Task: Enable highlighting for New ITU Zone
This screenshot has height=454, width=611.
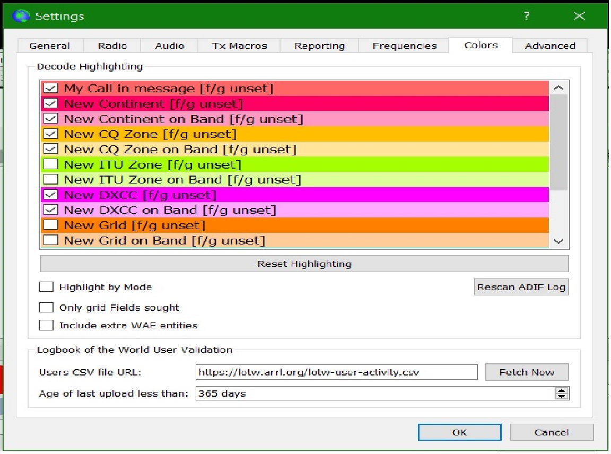Action: click(x=51, y=164)
